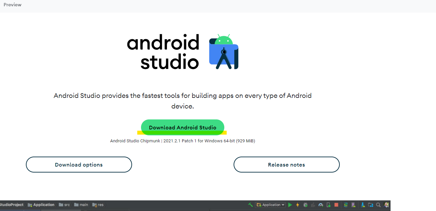This screenshot has height=211, width=436.
Task: Click the Android Studio Chipmunk version text
Action: coord(182,141)
